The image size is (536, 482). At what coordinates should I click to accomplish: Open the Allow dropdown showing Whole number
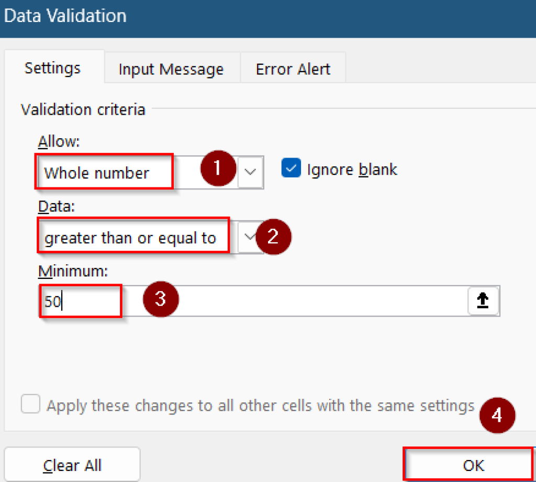click(x=250, y=172)
